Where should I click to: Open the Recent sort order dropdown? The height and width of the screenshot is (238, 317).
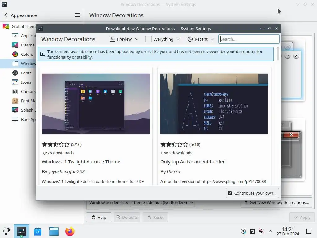click(x=201, y=39)
